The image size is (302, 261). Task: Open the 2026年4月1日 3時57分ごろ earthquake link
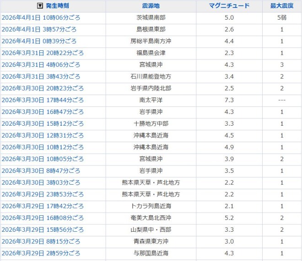pyautogui.click(x=39, y=30)
